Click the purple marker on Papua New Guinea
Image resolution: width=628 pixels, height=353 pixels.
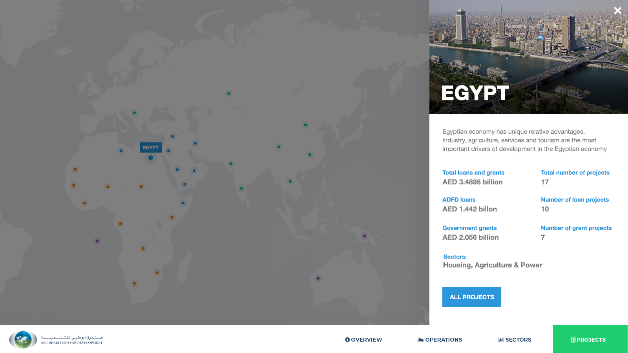(x=364, y=236)
